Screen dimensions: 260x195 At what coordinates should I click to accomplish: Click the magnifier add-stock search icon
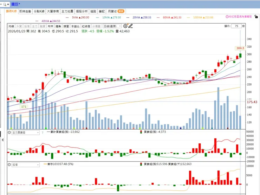coord(5,4)
